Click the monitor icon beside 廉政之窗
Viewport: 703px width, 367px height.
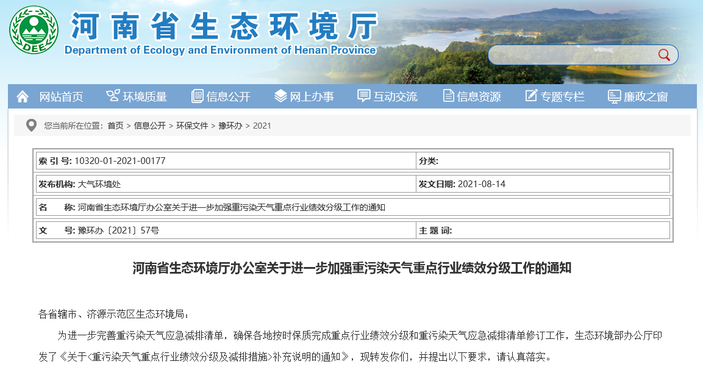pos(614,96)
